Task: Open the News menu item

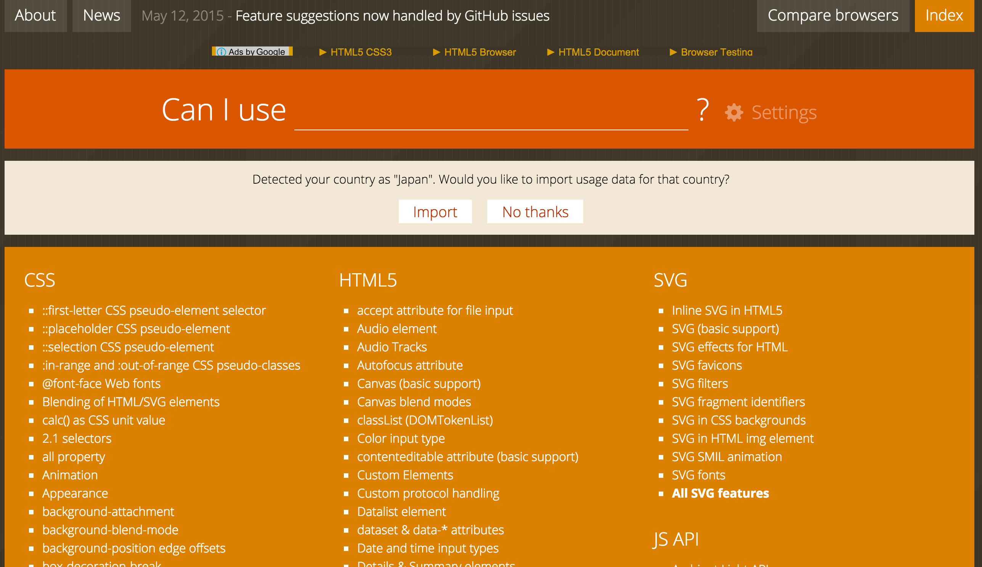Action: coord(101,16)
